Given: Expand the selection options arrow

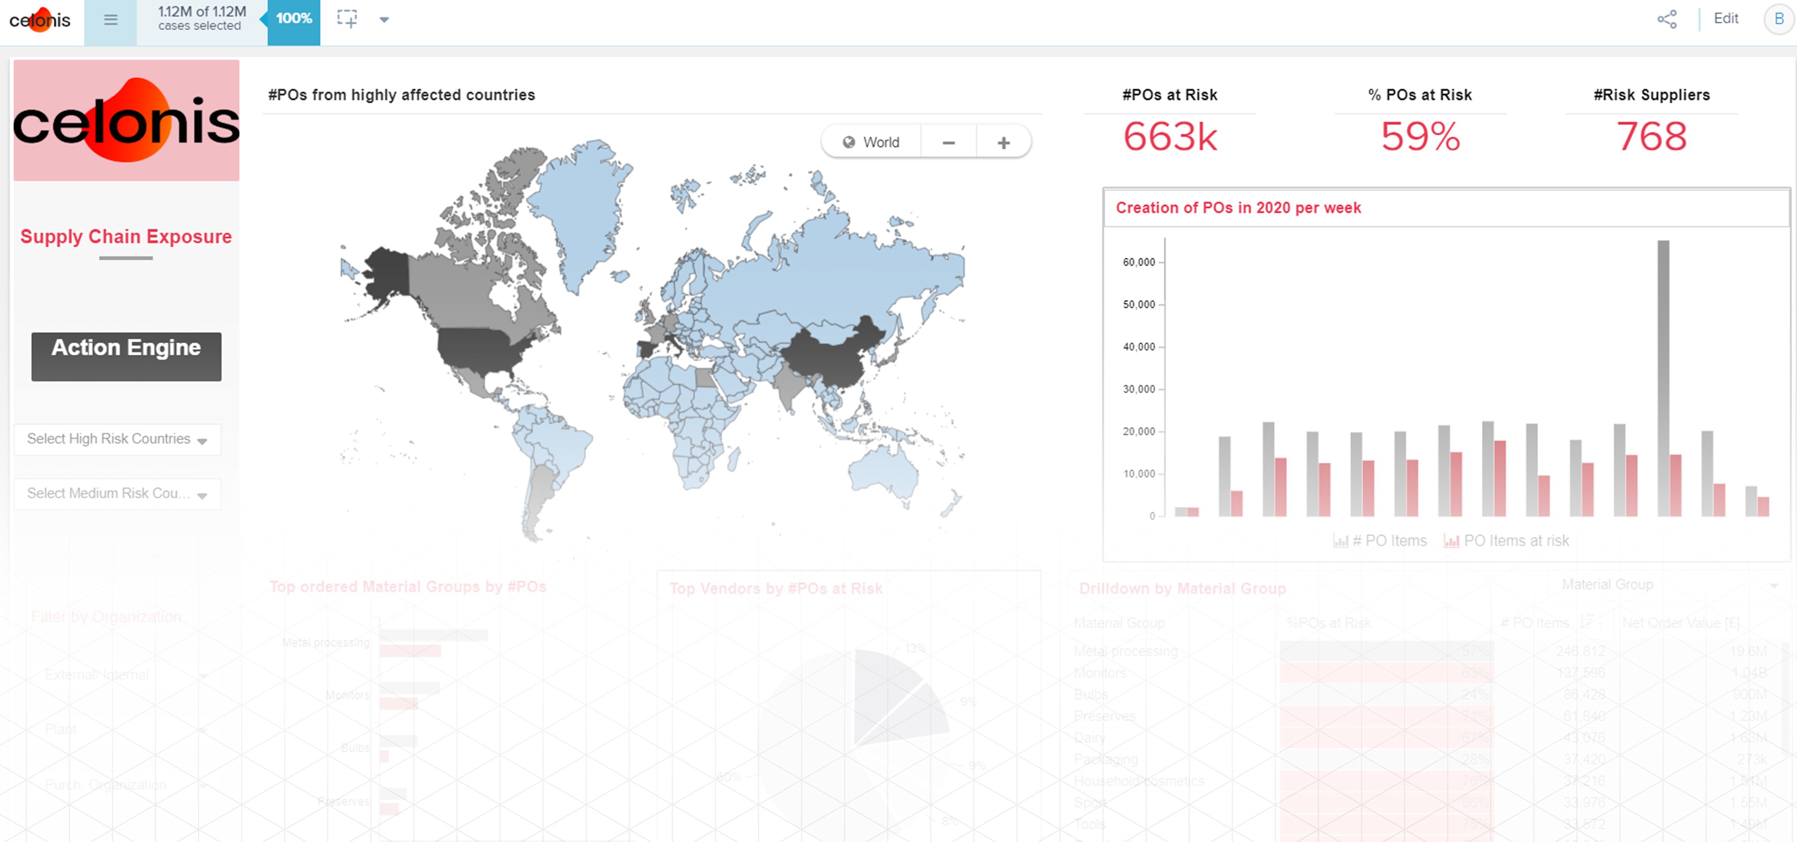Looking at the screenshot, I should tap(384, 19).
